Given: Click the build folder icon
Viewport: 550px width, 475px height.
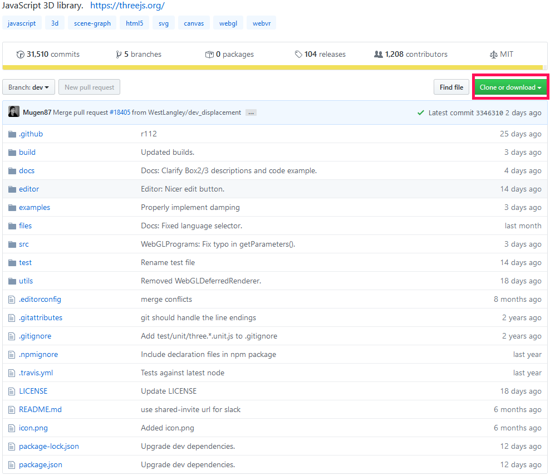Looking at the screenshot, I should click(x=12, y=152).
